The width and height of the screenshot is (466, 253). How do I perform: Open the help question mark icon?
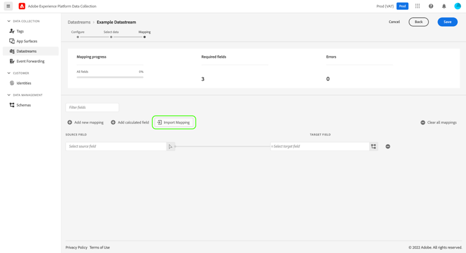pos(431,6)
